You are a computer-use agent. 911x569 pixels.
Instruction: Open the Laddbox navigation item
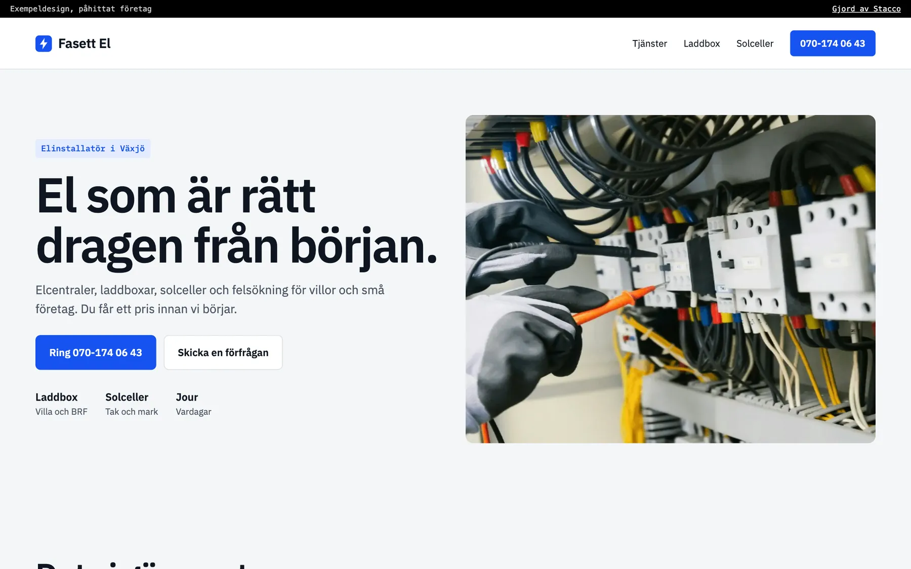tap(701, 43)
